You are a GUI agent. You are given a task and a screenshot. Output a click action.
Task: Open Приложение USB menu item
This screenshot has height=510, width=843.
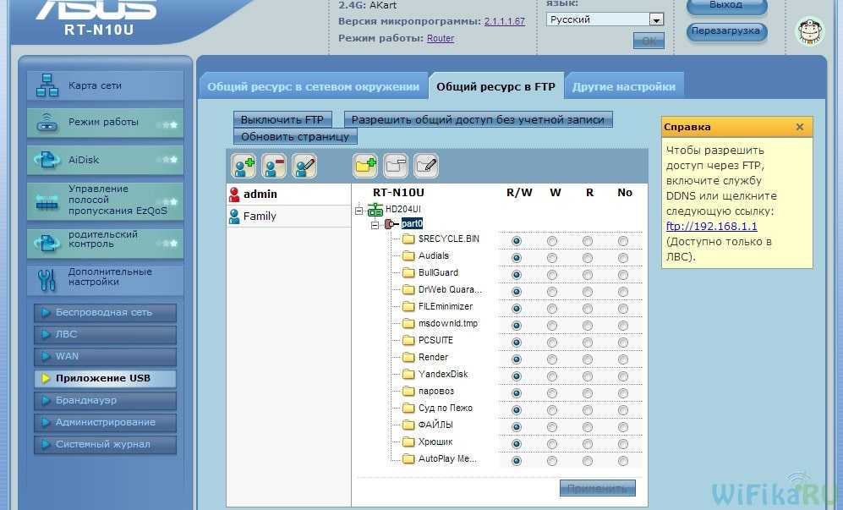pyautogui.click(x=106, y=379)
